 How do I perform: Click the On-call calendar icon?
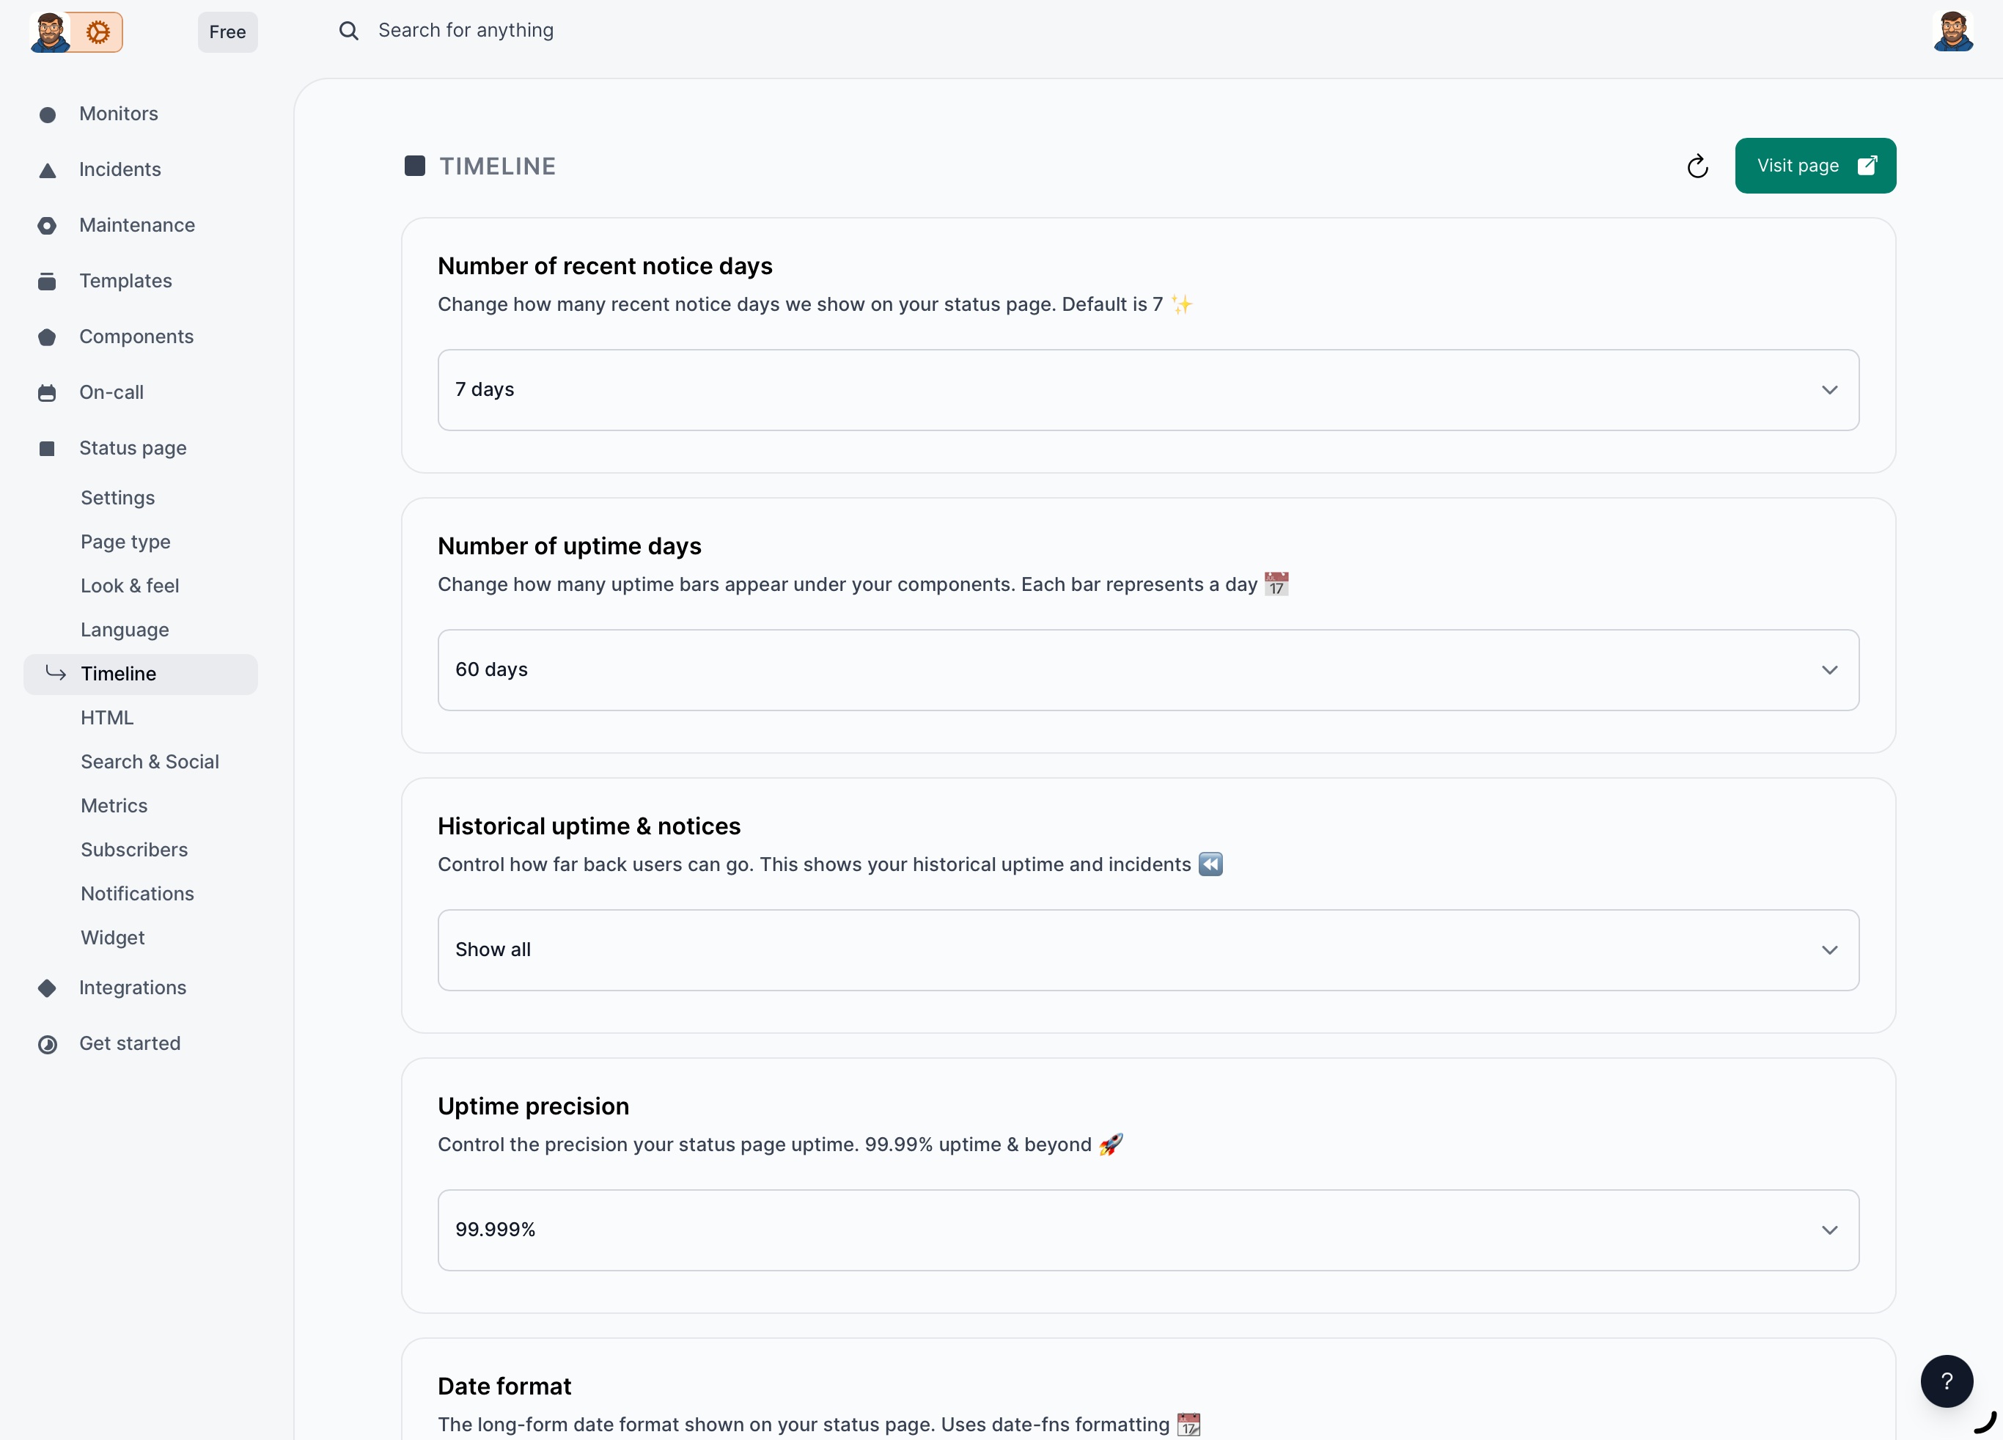click(48, 393)
